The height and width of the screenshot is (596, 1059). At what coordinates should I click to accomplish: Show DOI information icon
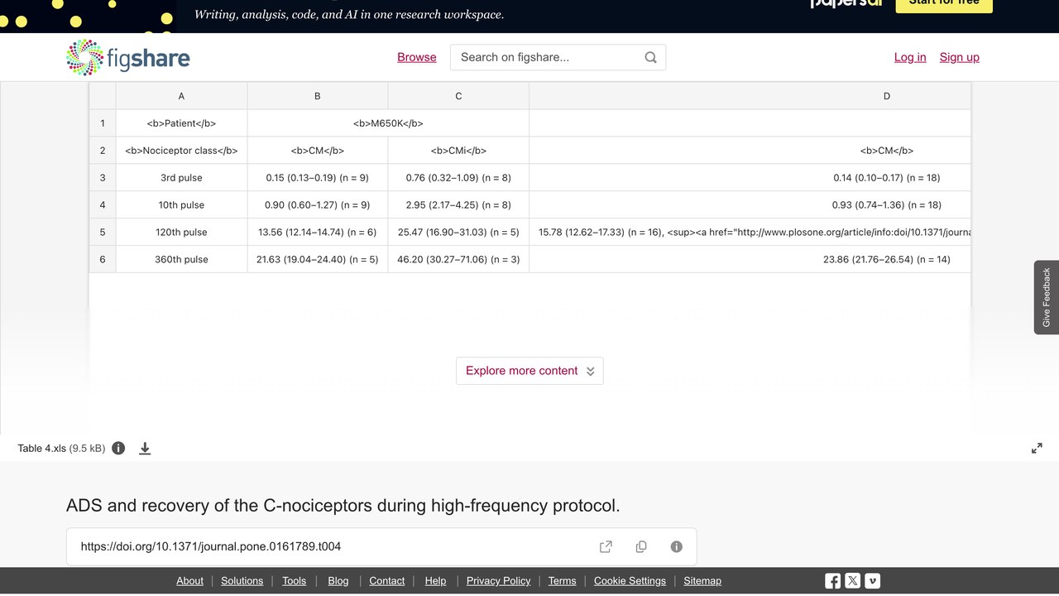click(x=676, y=546)
